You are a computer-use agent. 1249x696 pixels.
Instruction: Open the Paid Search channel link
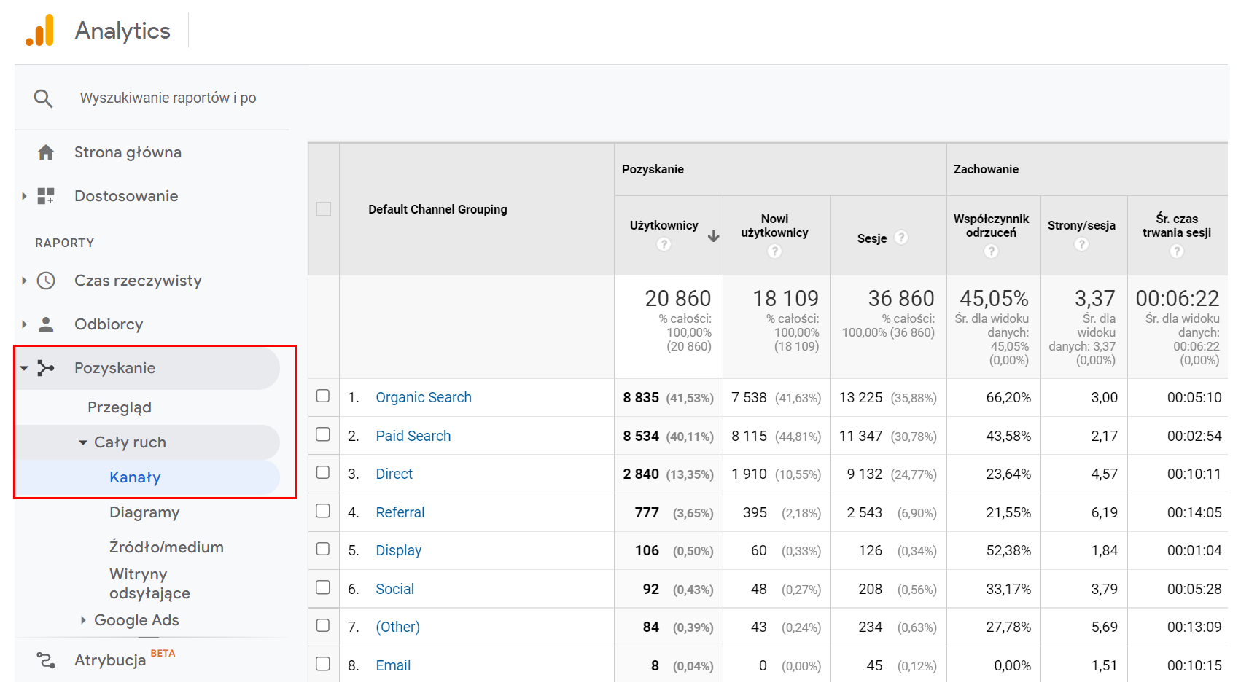(x=413, y=436)
